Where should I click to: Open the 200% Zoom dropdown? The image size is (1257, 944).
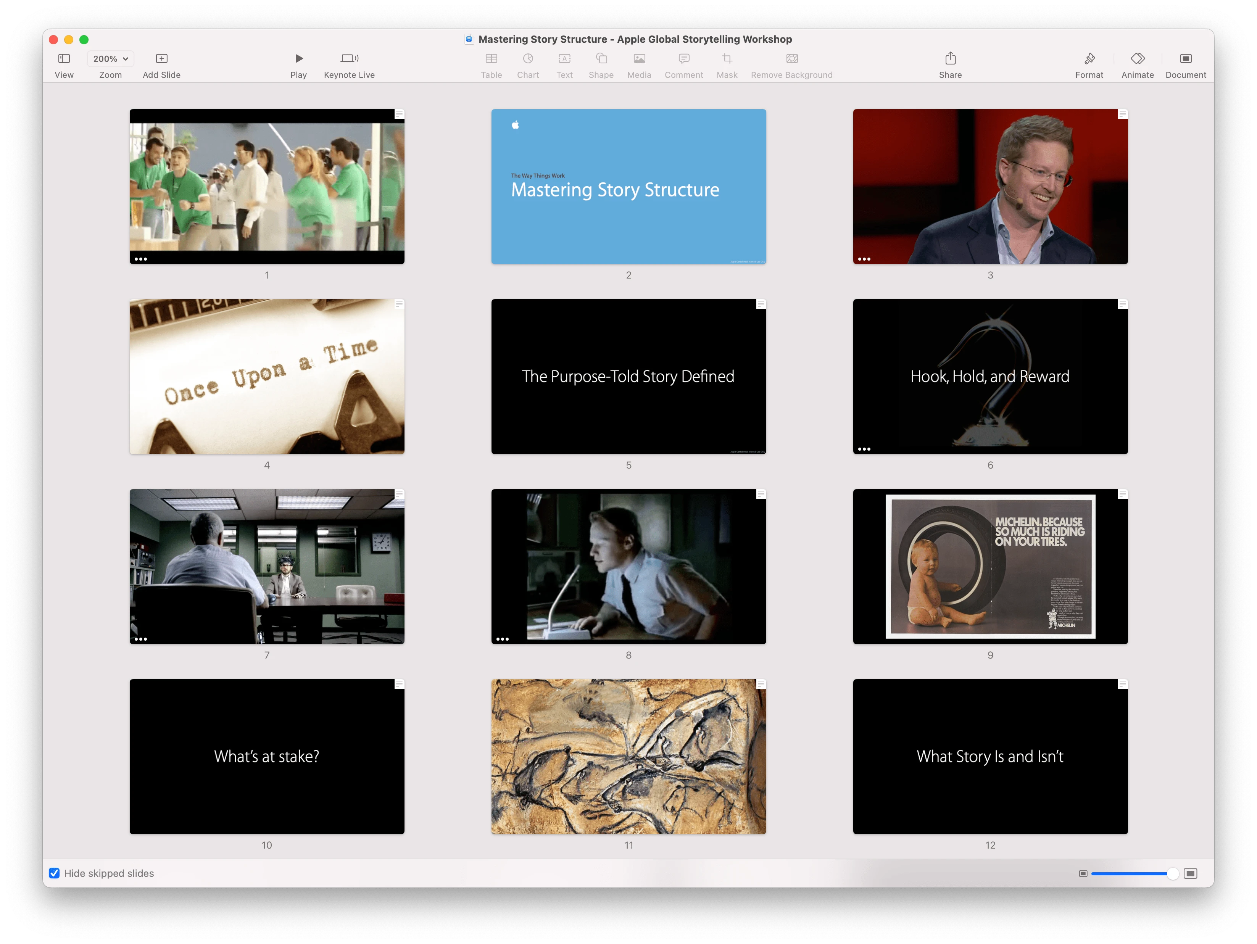point(110,58)
